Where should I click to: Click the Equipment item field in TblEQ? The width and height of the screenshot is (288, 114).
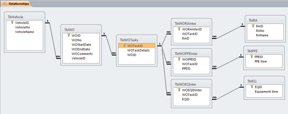tap(266, 92)
